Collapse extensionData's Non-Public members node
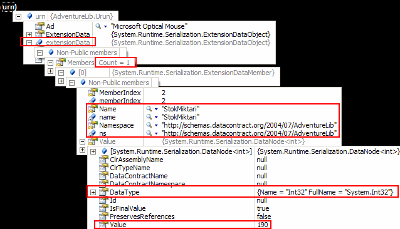The height and width of the screenshot is (229, 400). click(39, 53)
